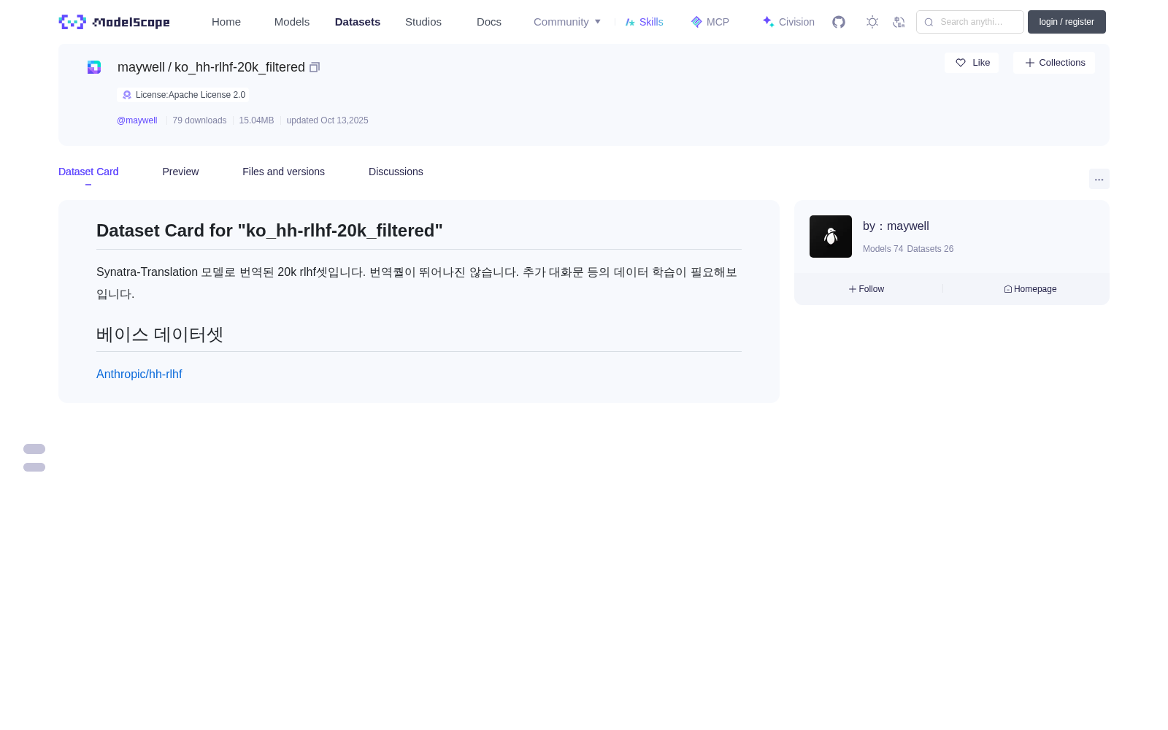The image size is (1168, 730).
Task: Go to Home
Action: [226, 22]
